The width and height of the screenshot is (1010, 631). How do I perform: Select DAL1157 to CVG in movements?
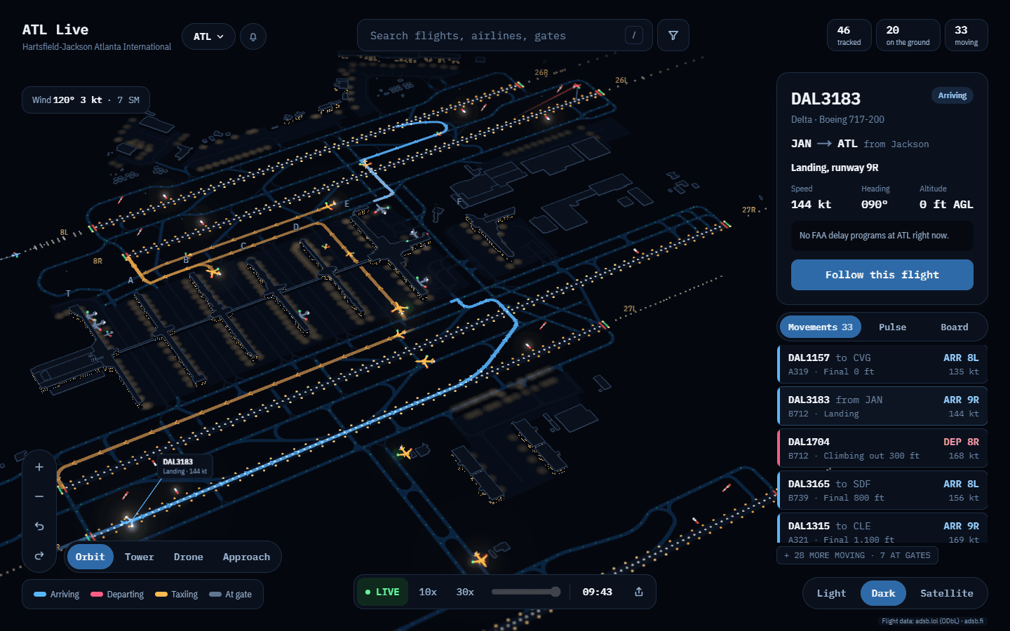coord(882,364)
